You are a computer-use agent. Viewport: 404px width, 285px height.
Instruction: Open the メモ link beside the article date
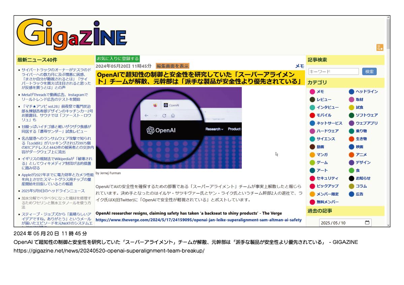(x=300, y=66)
